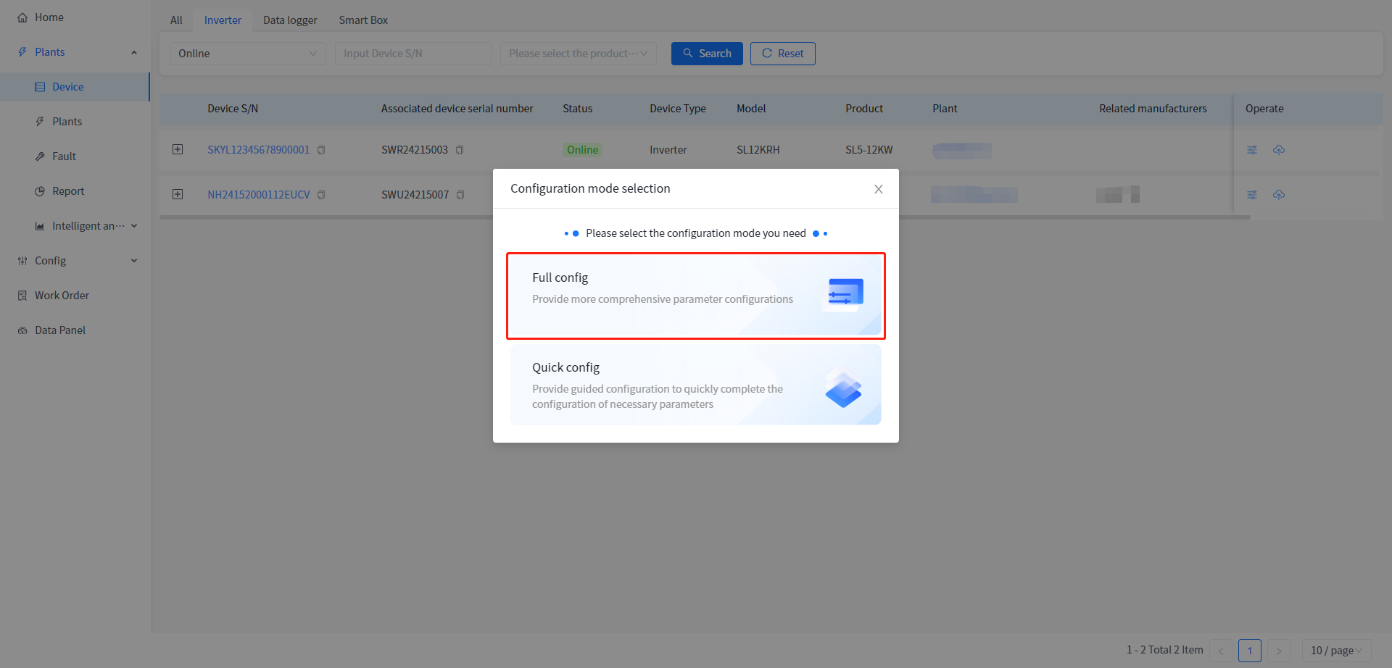The width and height of the screenshot is (1392, 668).
Task: Click the Search button
Action: [x=707, y=54]
